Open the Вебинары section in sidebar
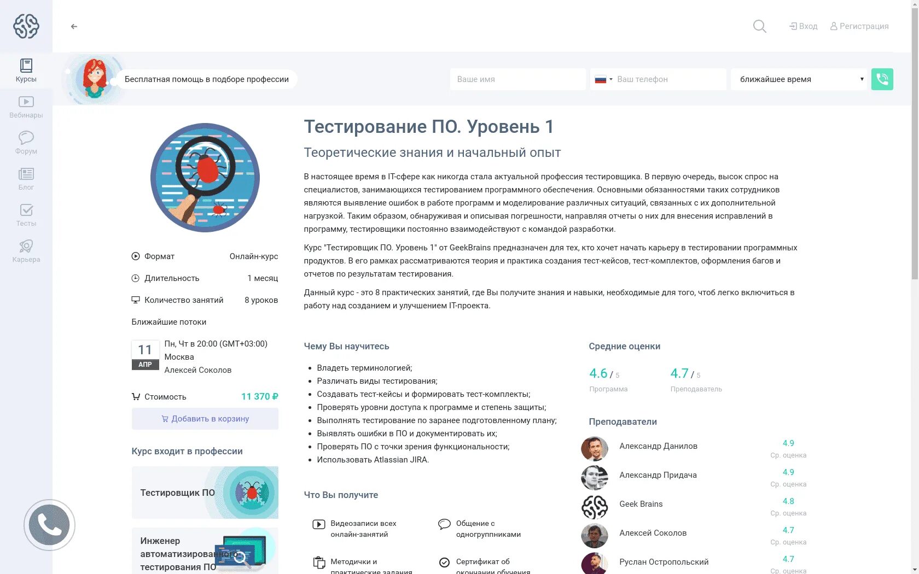The width and height of the screenshot is (919, 574). (26, 107)
